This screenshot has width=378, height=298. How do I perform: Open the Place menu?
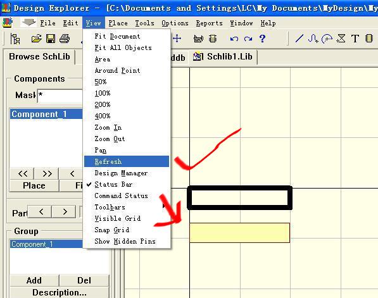[118, 23]
